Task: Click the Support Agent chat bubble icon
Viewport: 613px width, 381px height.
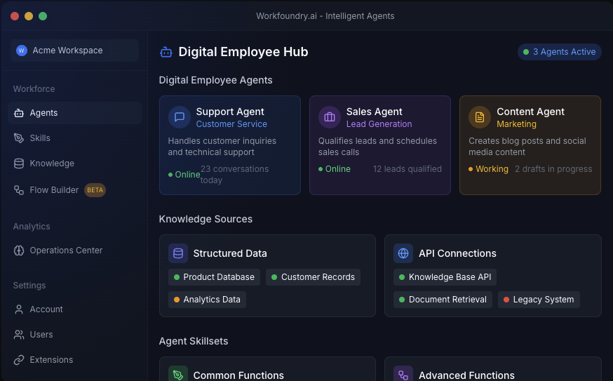Action: (x=180, y=117)
